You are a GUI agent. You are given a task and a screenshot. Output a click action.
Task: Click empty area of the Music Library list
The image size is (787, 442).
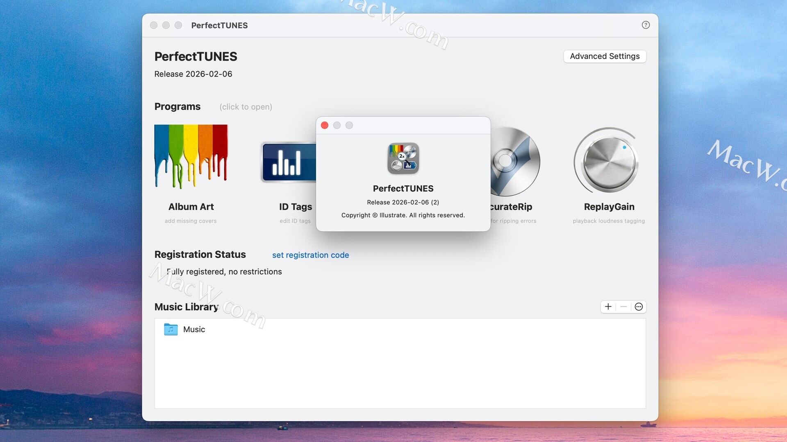coord(400,372)
